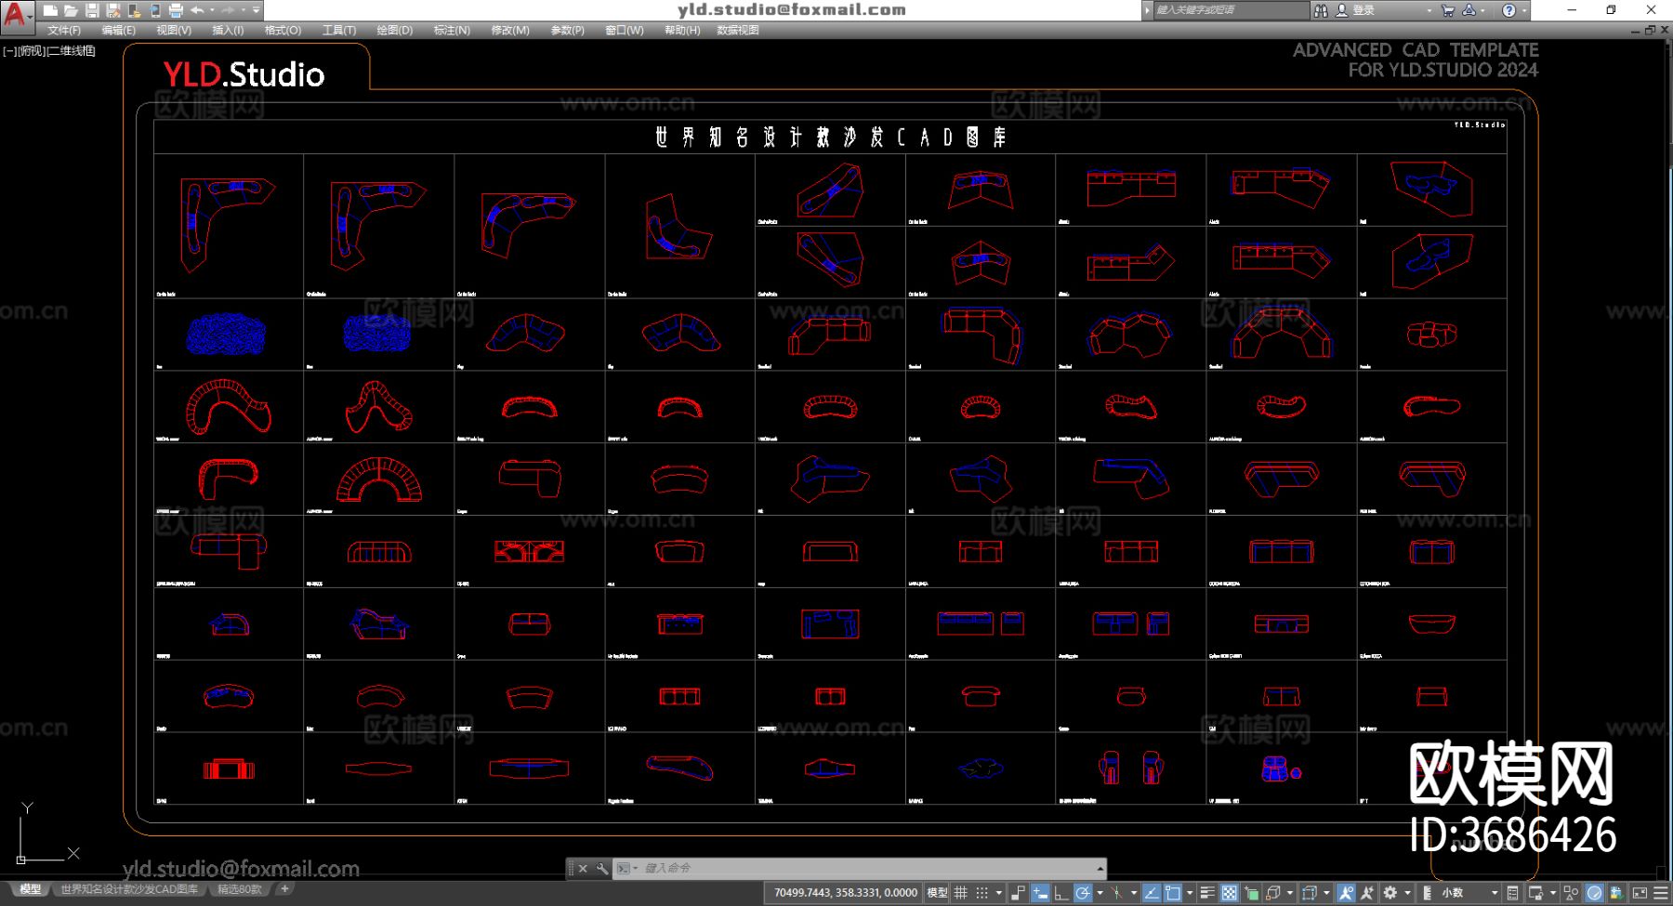Toggle the drawing grid display
This screenshot has height=906, width=1673.
(961, 893)
